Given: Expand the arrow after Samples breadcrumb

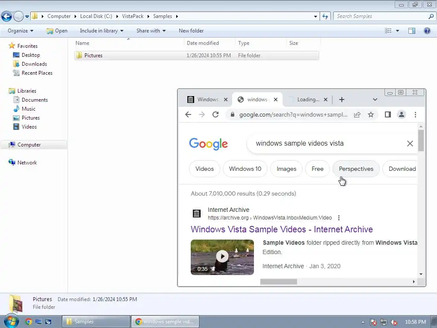Looking at the screenshot, I should coord(177,17).
